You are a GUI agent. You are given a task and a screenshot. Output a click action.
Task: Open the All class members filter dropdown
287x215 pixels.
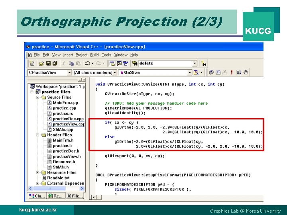pos(114,72)
